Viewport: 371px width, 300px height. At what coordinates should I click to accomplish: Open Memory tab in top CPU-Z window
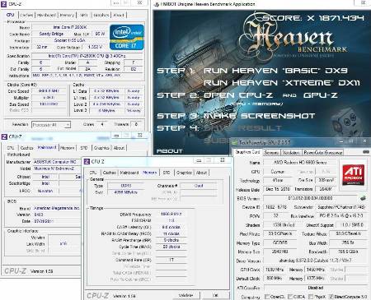tap(67, 15)
